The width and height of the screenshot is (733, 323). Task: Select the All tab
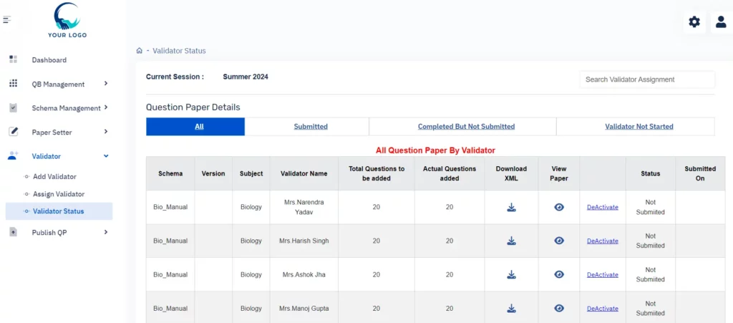point(195,127)
